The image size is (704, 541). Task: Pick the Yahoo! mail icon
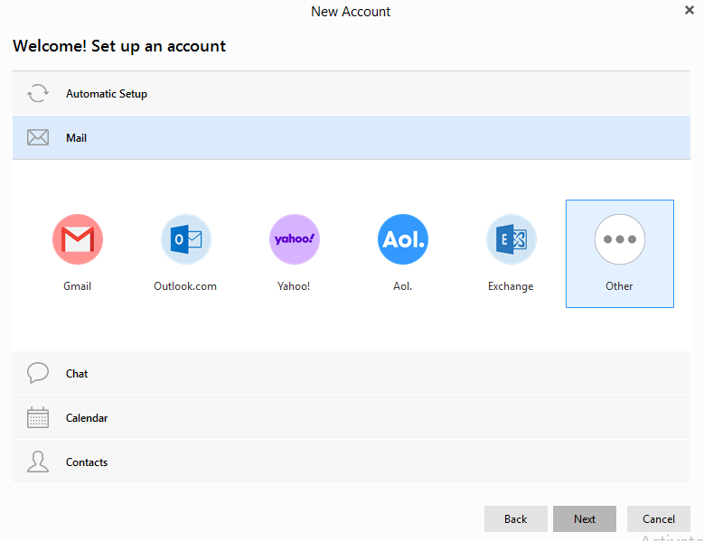[x=295, y=239]
